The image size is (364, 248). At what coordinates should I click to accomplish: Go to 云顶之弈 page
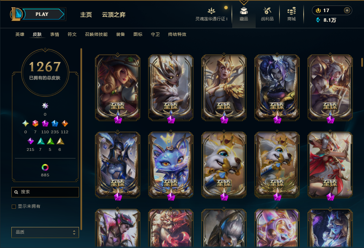(x=114, y=14)
